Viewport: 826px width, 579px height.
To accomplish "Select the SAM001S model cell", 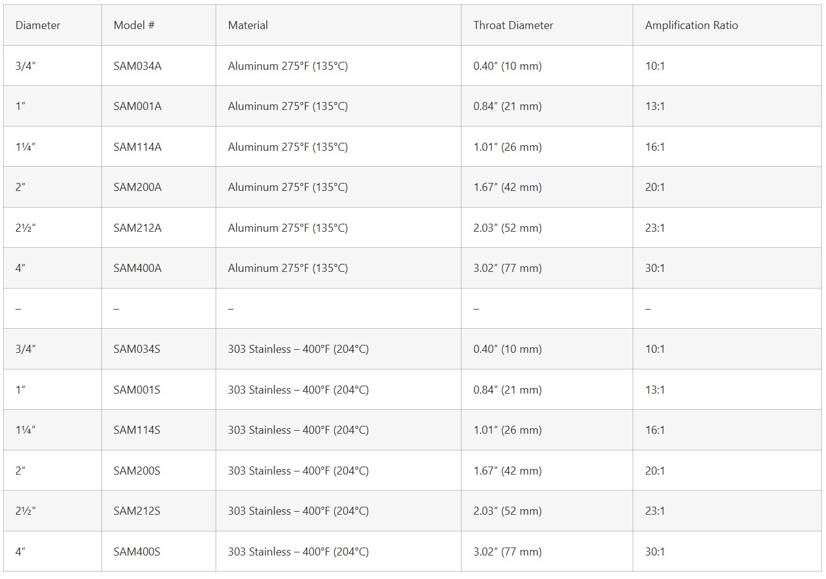I will click(137, 390).
